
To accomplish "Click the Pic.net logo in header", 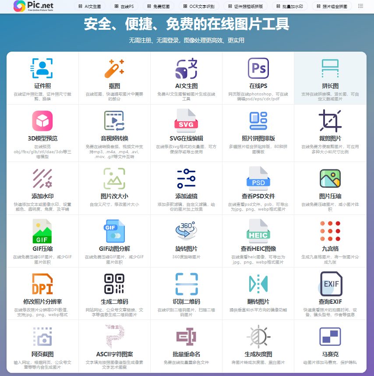I will click(x=35, y=6).
